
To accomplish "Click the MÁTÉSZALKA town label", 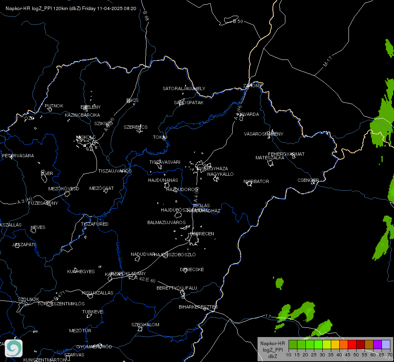I will tap(270, 158).
